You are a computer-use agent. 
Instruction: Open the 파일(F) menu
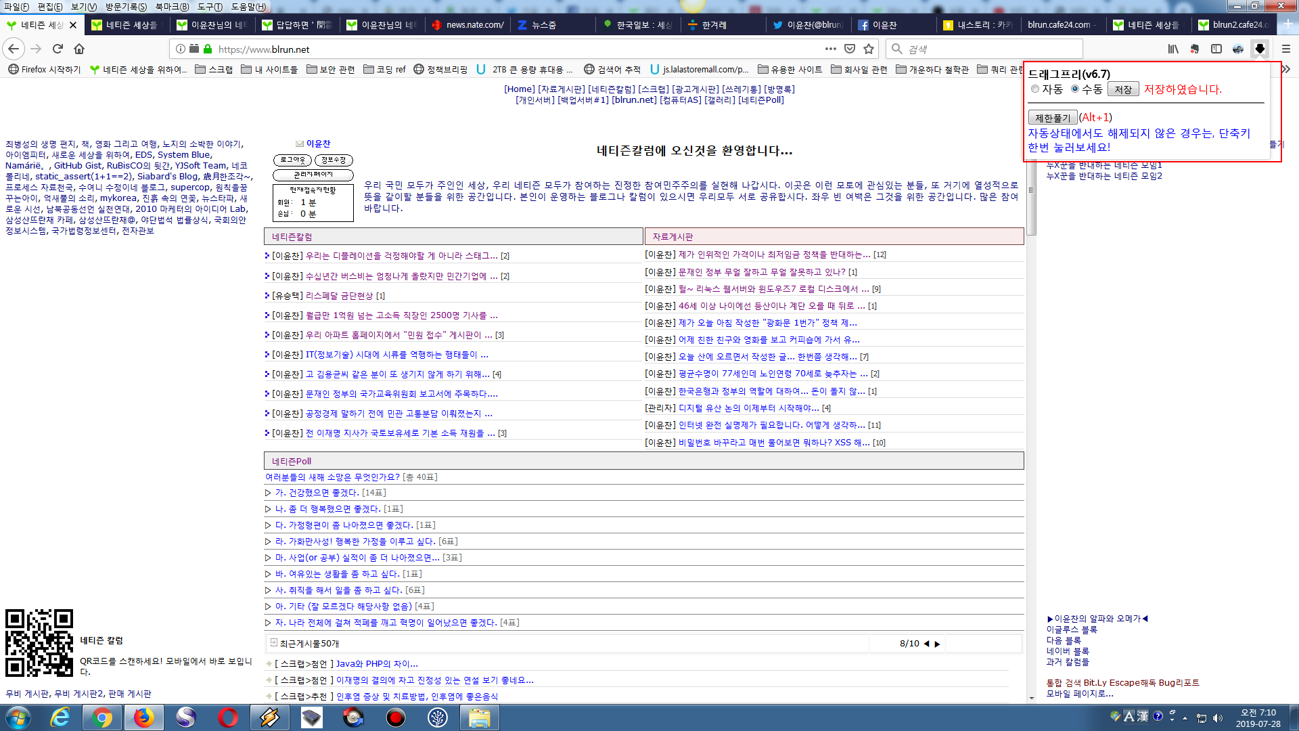point(17,7)
